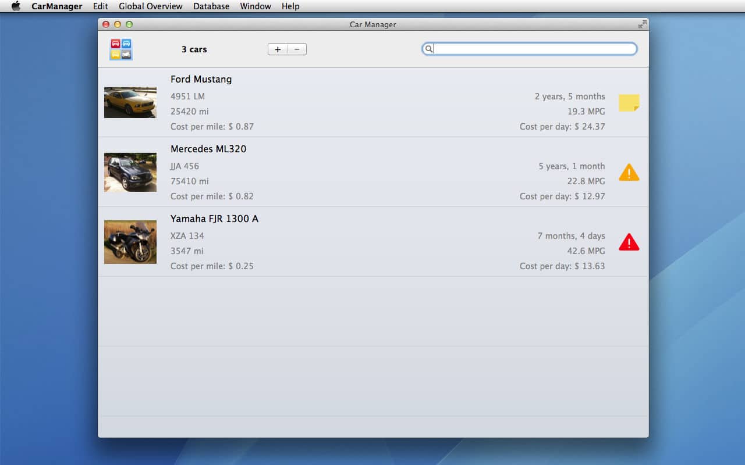This screenshot has width=745, height=465.
Task: Click "Cost per mile: $ 0.25"
Action: tap(212, 266)
